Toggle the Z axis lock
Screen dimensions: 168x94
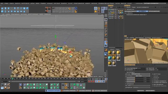[x=106, y=8]
